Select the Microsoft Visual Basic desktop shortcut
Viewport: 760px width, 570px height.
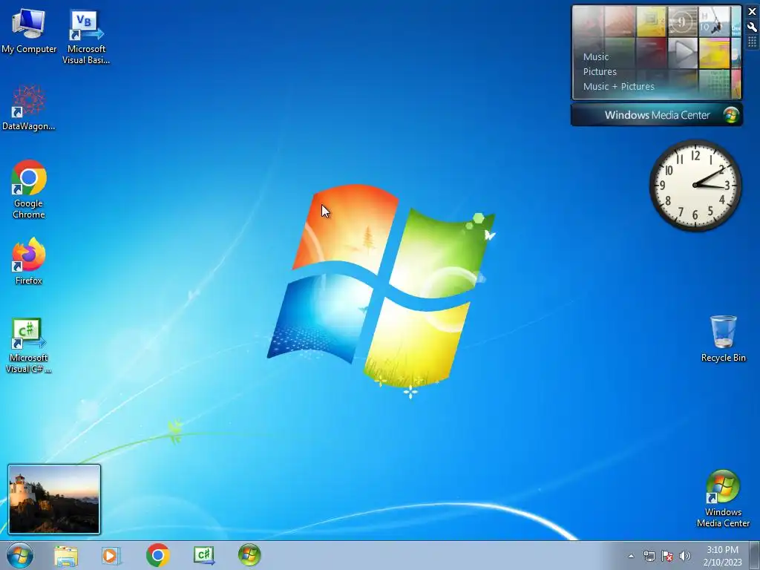tap(86, 37)
